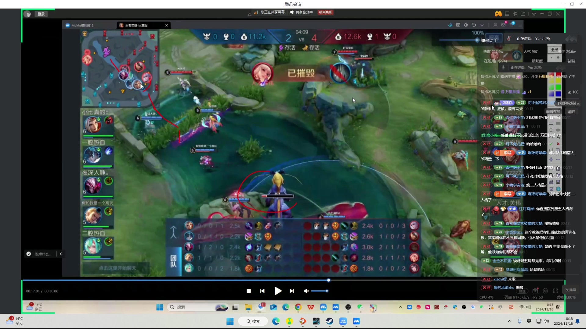This screenshot has height=329, width=586.
Task: Select the hollow ellipse shape tool
Action: click(551, 130)
